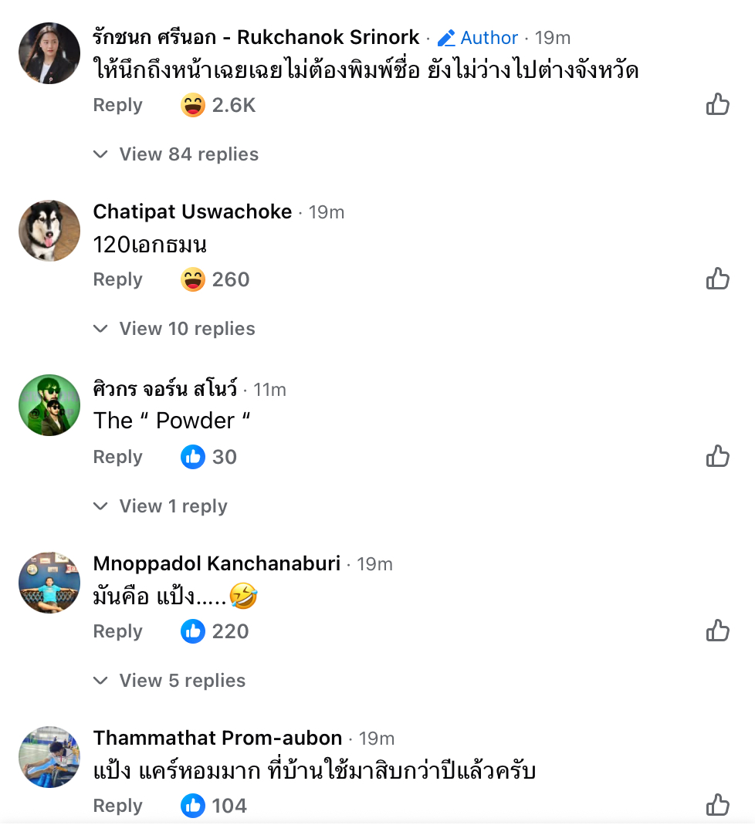755x825 pixels.
Task: Click thumbs-up beside The "Powder" comment
Action: pos(718,456)
